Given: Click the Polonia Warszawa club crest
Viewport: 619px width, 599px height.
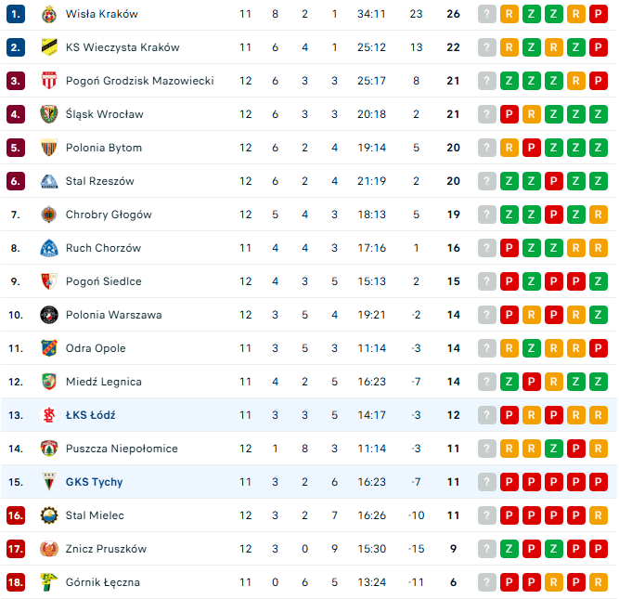Looking at the screenshot, I should click(49, 315).
